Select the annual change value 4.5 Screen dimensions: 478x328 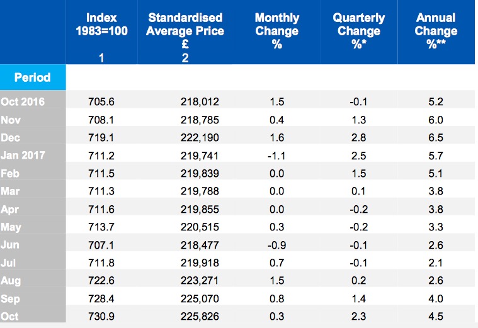click(436, 315)
